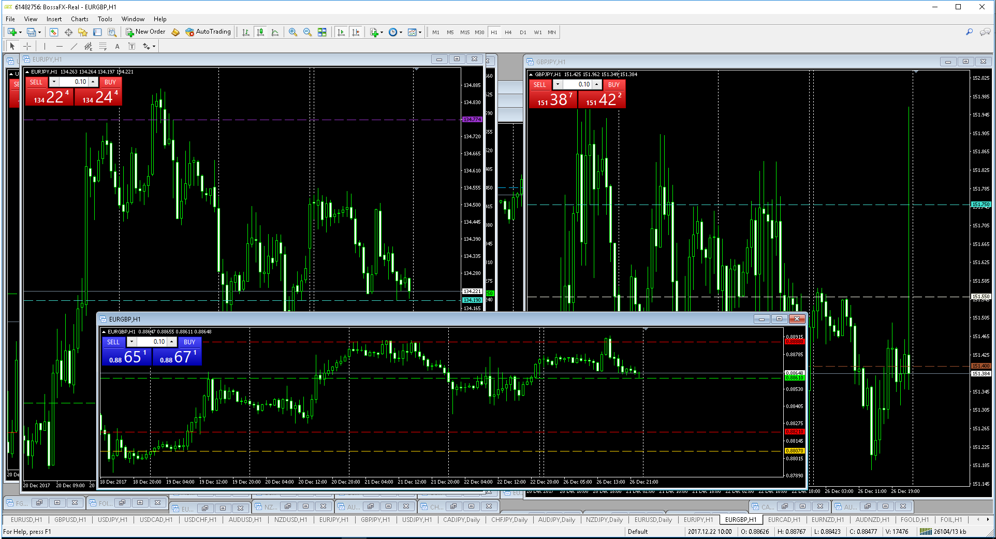
Task: Select the text tool labeled A
Action: coord(118,46)
